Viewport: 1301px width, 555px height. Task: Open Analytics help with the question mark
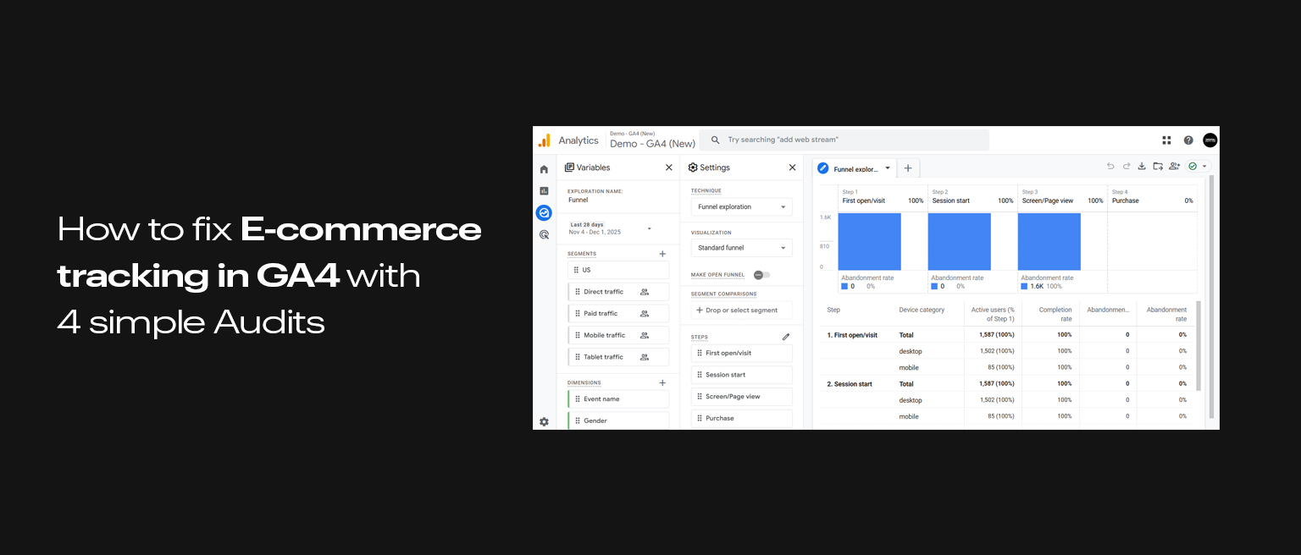[x=1188, y=140]
